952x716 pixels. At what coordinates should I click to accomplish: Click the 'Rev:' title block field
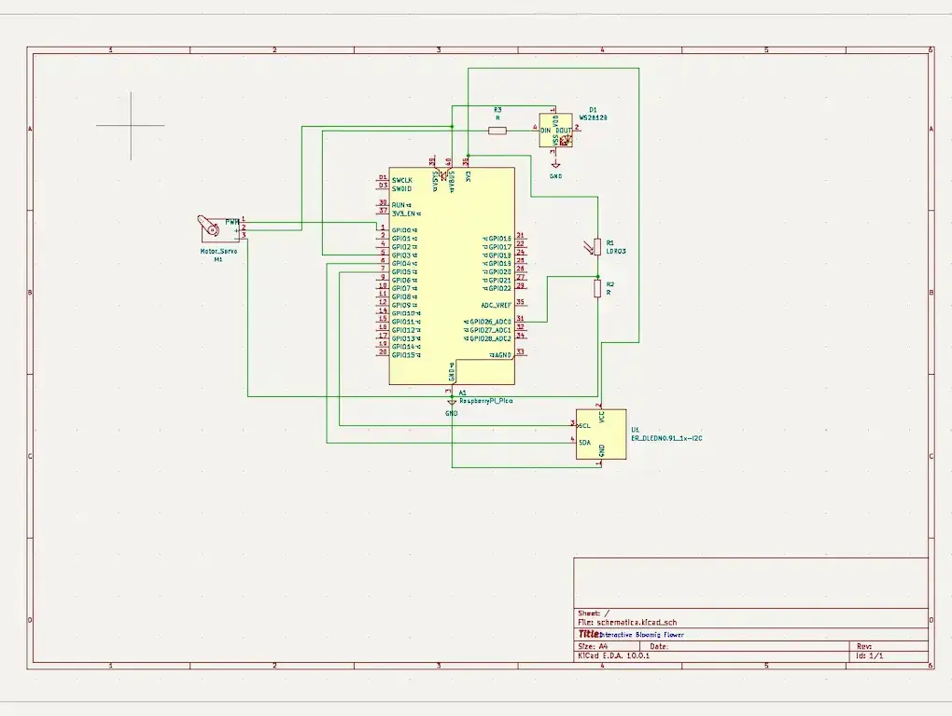(x=864, y=646)
